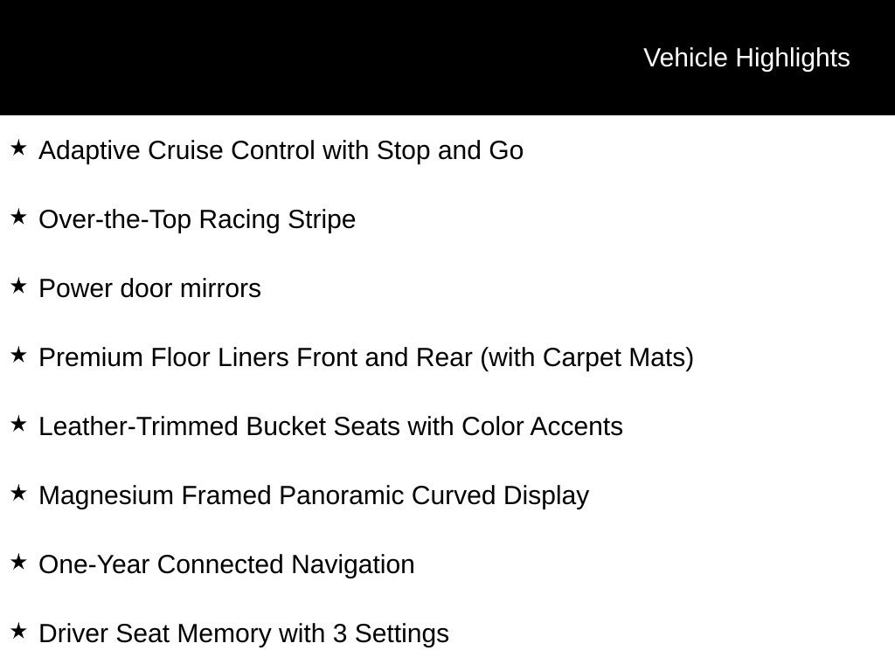Select the star next to Leather-Trimmed Bucket Seats

[18, 424]
